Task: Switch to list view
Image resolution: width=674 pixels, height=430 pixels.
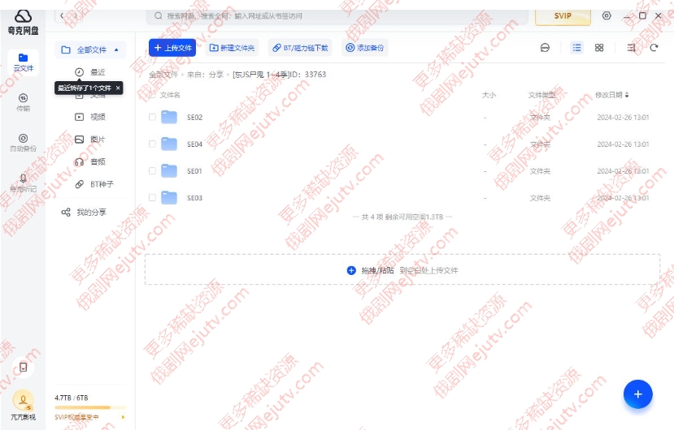Action: tap(577, 48)
